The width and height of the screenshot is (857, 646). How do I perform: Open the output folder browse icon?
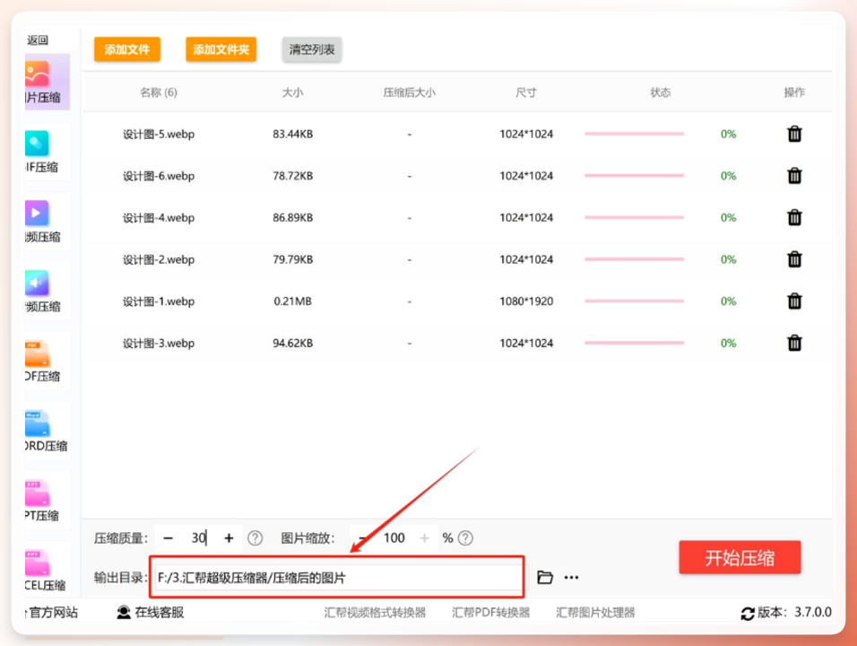click(x=545, y=578)
